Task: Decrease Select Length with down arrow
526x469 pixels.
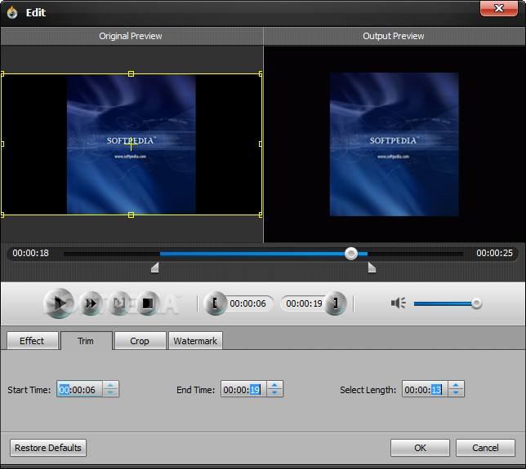Action: (x=456, y=393)
